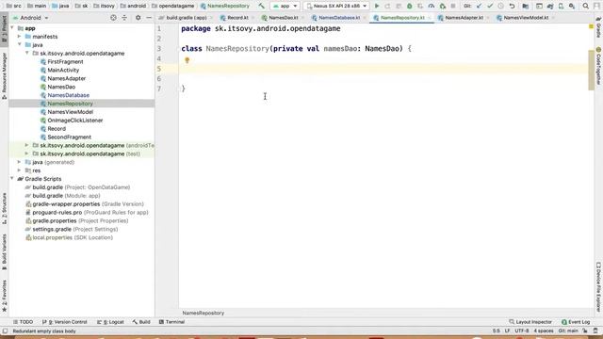
Task: Expand the res folder
Action: [x=19, y=170]
